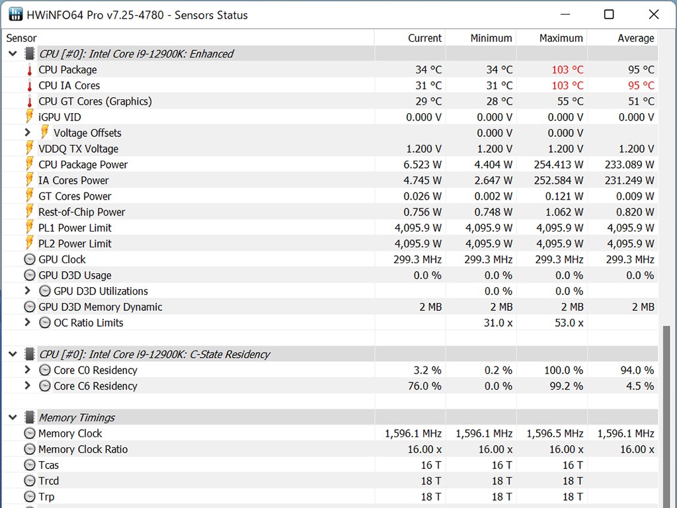Click the lightning bolt icon for iGPU VID
This screenshot has width=677, height=508.
tap(29, 117)
